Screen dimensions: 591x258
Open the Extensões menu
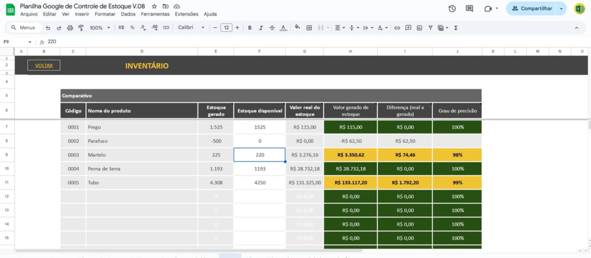click(x=186, y=14)
